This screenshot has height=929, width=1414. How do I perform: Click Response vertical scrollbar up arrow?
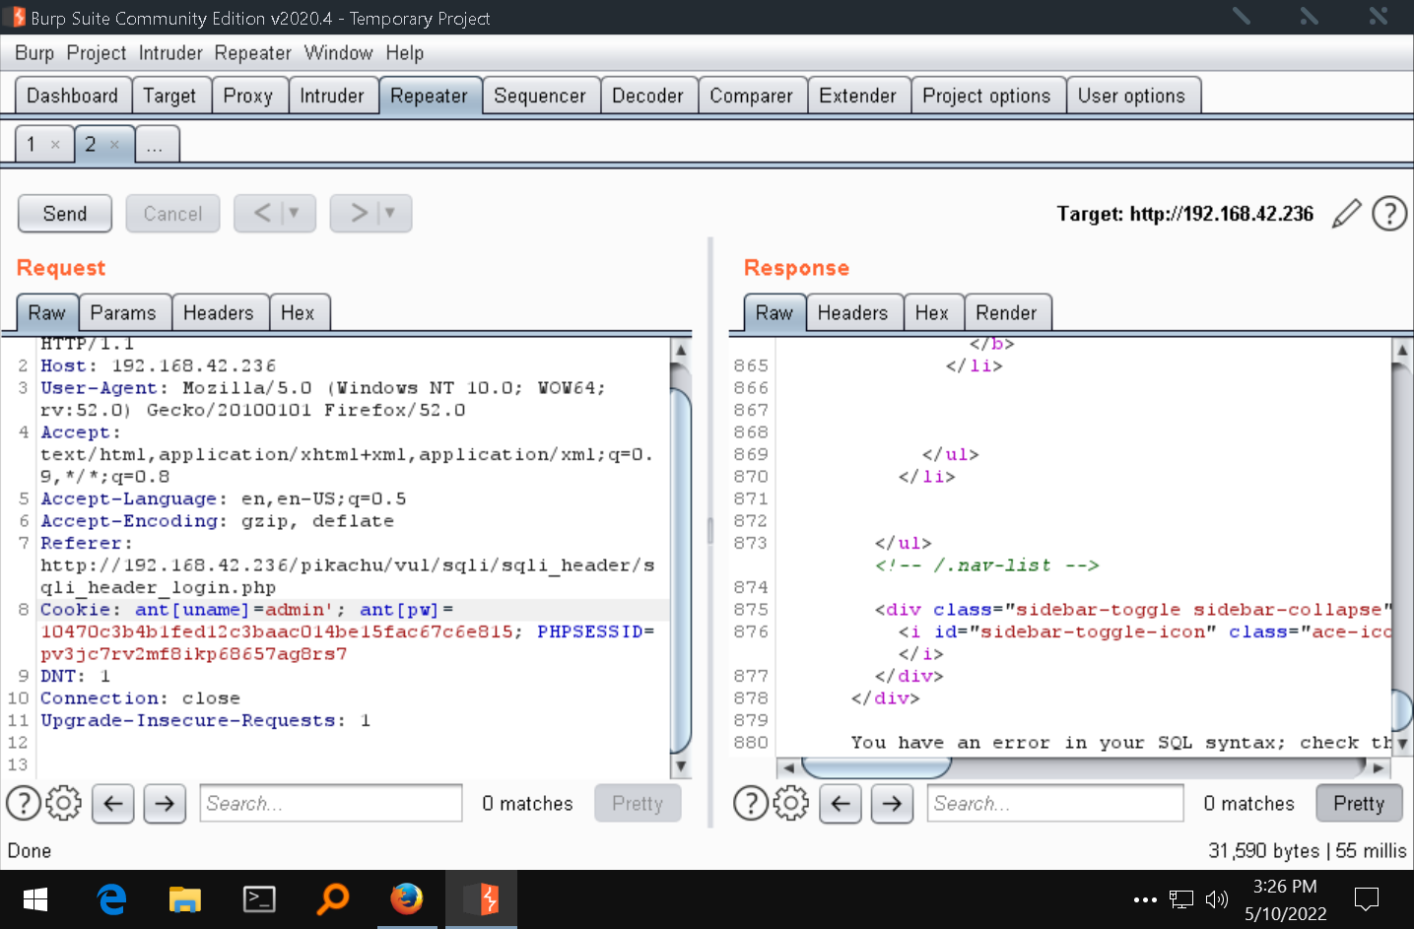coord(1402,349)
